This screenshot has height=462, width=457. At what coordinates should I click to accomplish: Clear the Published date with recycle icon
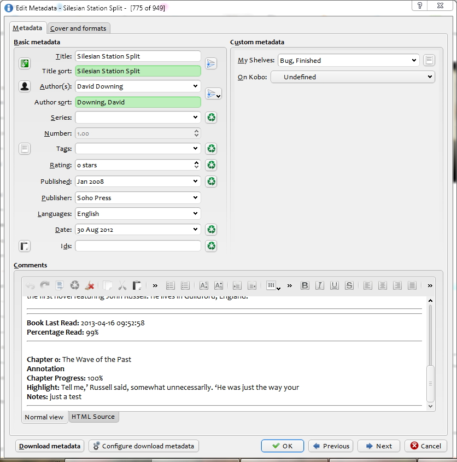(x=211, y=181)
